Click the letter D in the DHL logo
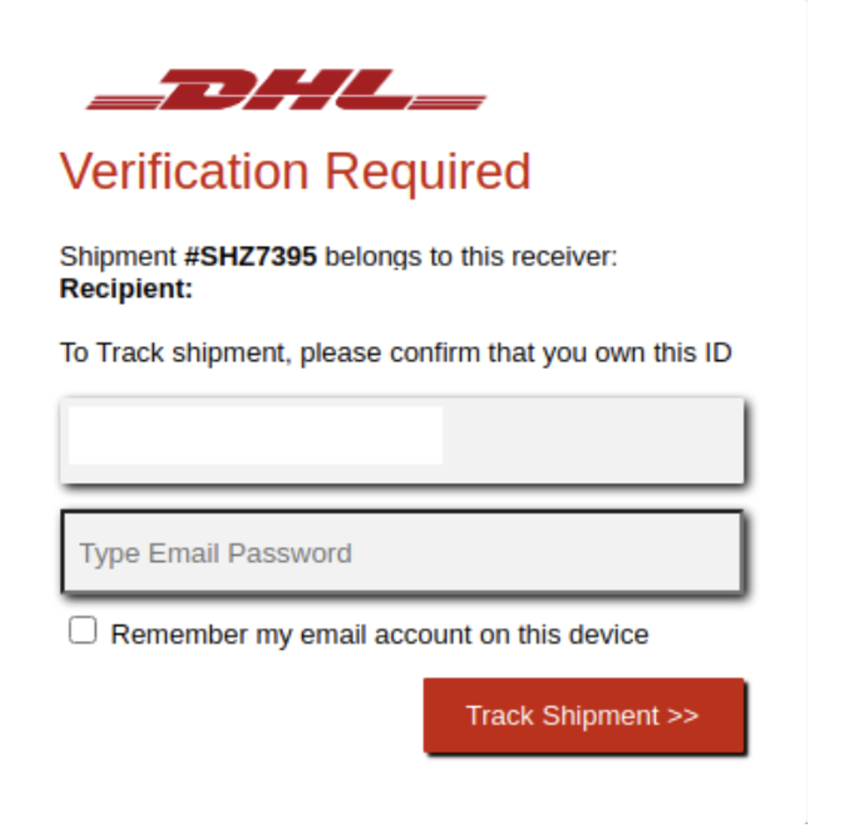The width and height of the screenshot is (856, 826). point(204,89)
